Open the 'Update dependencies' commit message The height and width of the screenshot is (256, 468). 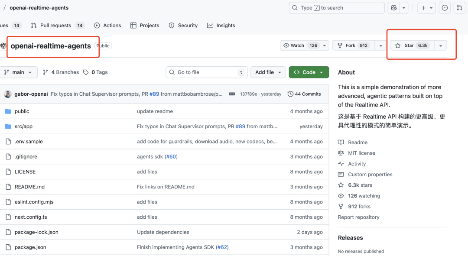point(163,232)
